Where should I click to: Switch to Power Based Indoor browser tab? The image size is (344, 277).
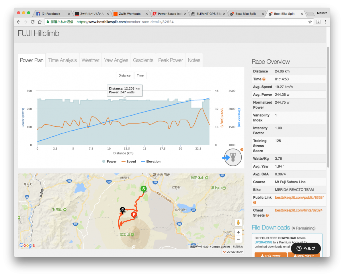click(169, 14)
